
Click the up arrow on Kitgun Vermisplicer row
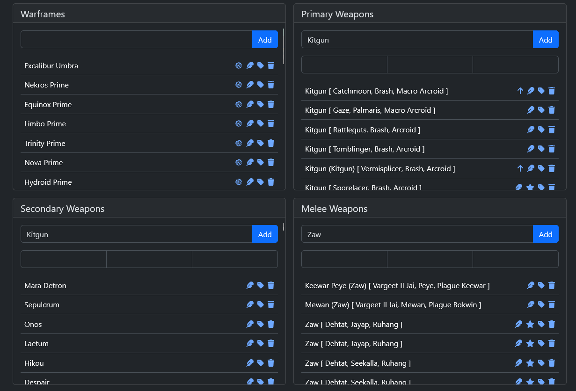coord(520,169)
